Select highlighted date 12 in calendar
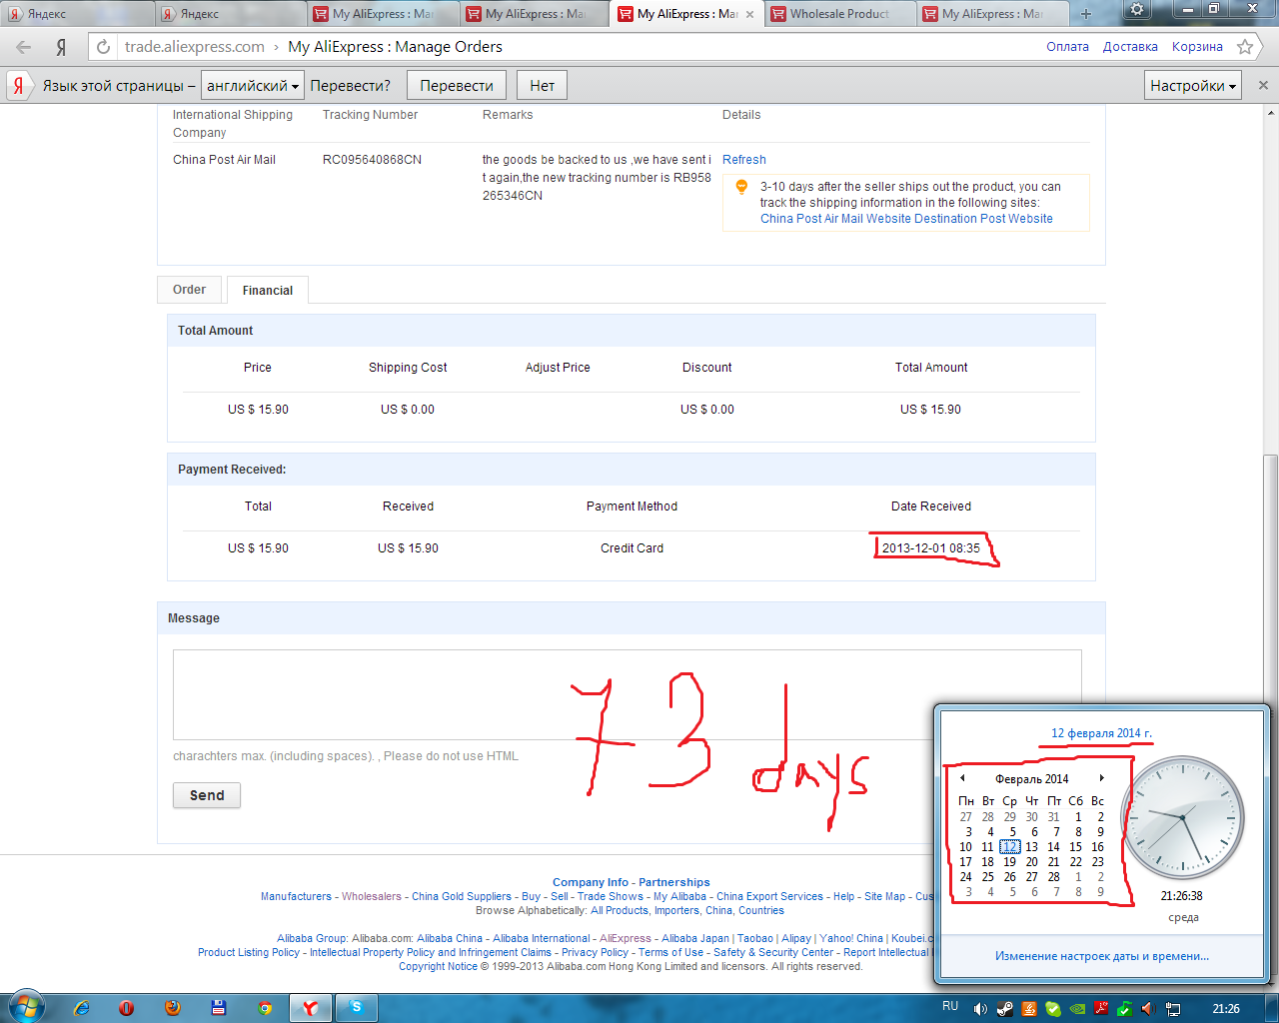 pyautogui.click(x=1010, y=847)
